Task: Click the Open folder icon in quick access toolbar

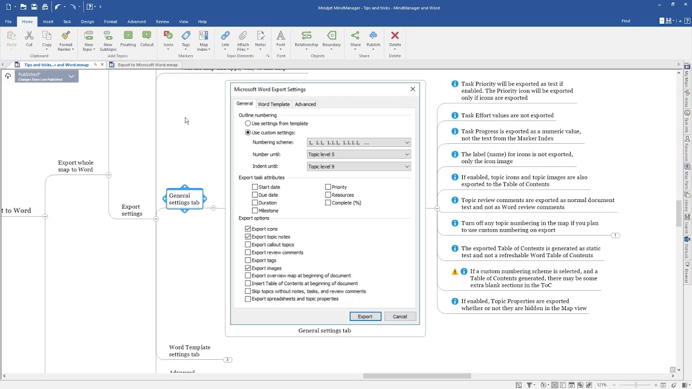Action: [x=23, y=7]
